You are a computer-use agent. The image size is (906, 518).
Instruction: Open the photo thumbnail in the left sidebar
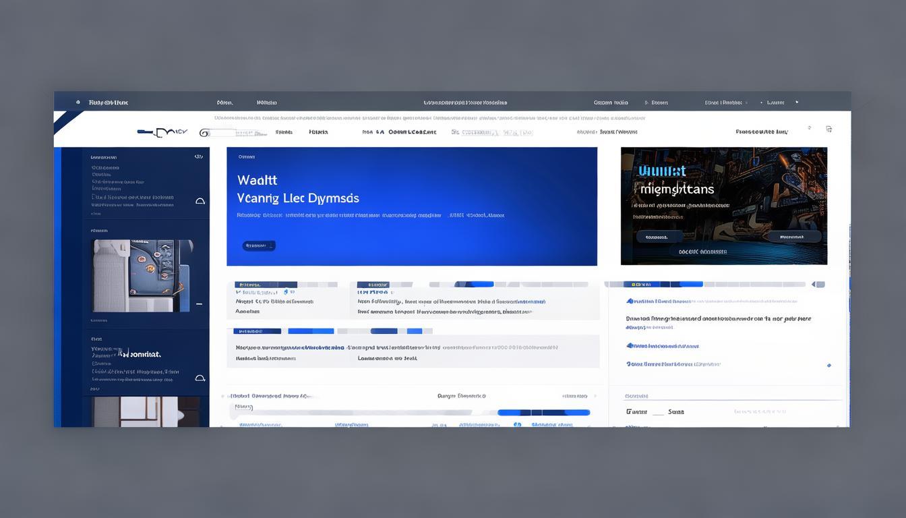[x=142, y=275]
